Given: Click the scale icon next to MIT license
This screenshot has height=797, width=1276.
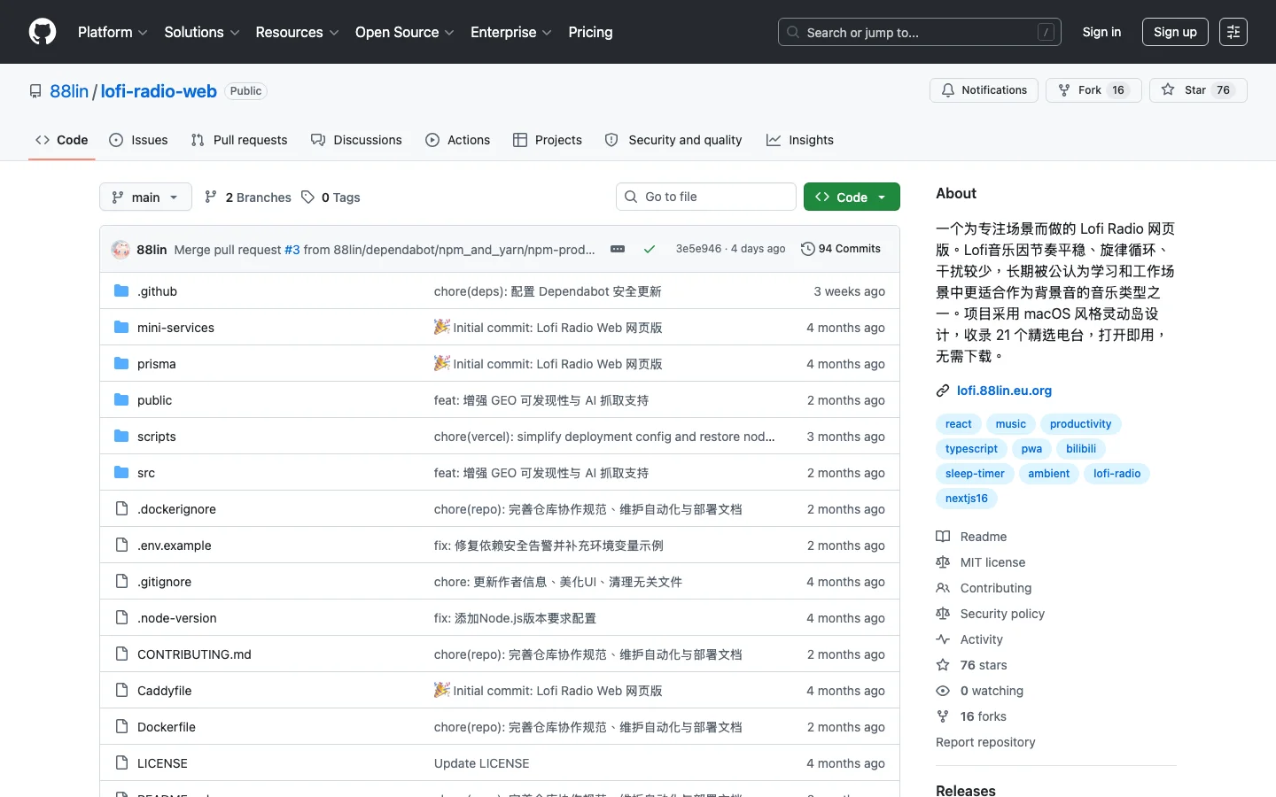Looking at the screenshot, I should tap(943, 562).
